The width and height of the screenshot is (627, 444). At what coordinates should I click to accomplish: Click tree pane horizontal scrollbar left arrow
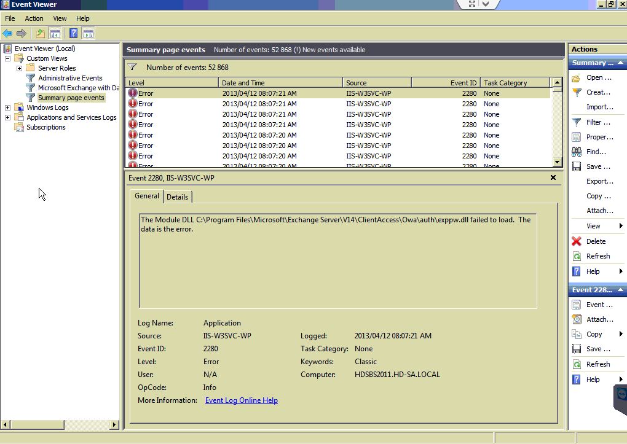click(5, 424)
